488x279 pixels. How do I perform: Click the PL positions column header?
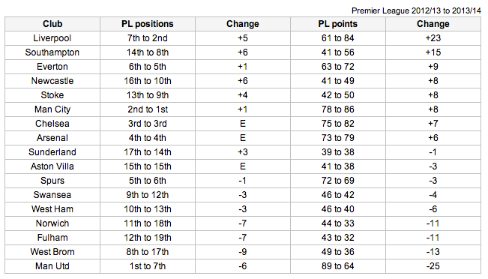tap(148, 24)
